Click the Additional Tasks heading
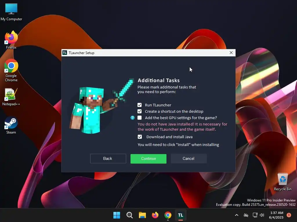The height and width of the screenshot is (222, 297). [159, 80]
